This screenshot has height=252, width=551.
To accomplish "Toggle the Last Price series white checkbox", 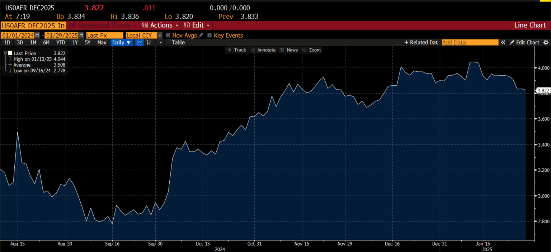I will pos(10,53).
